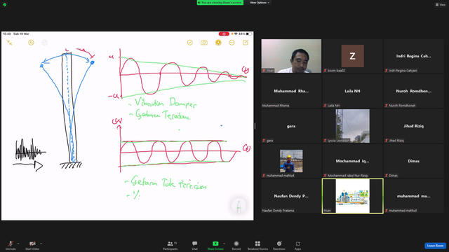
Task: Select the zoom baa02 participant tile
Action: point(352,56)
